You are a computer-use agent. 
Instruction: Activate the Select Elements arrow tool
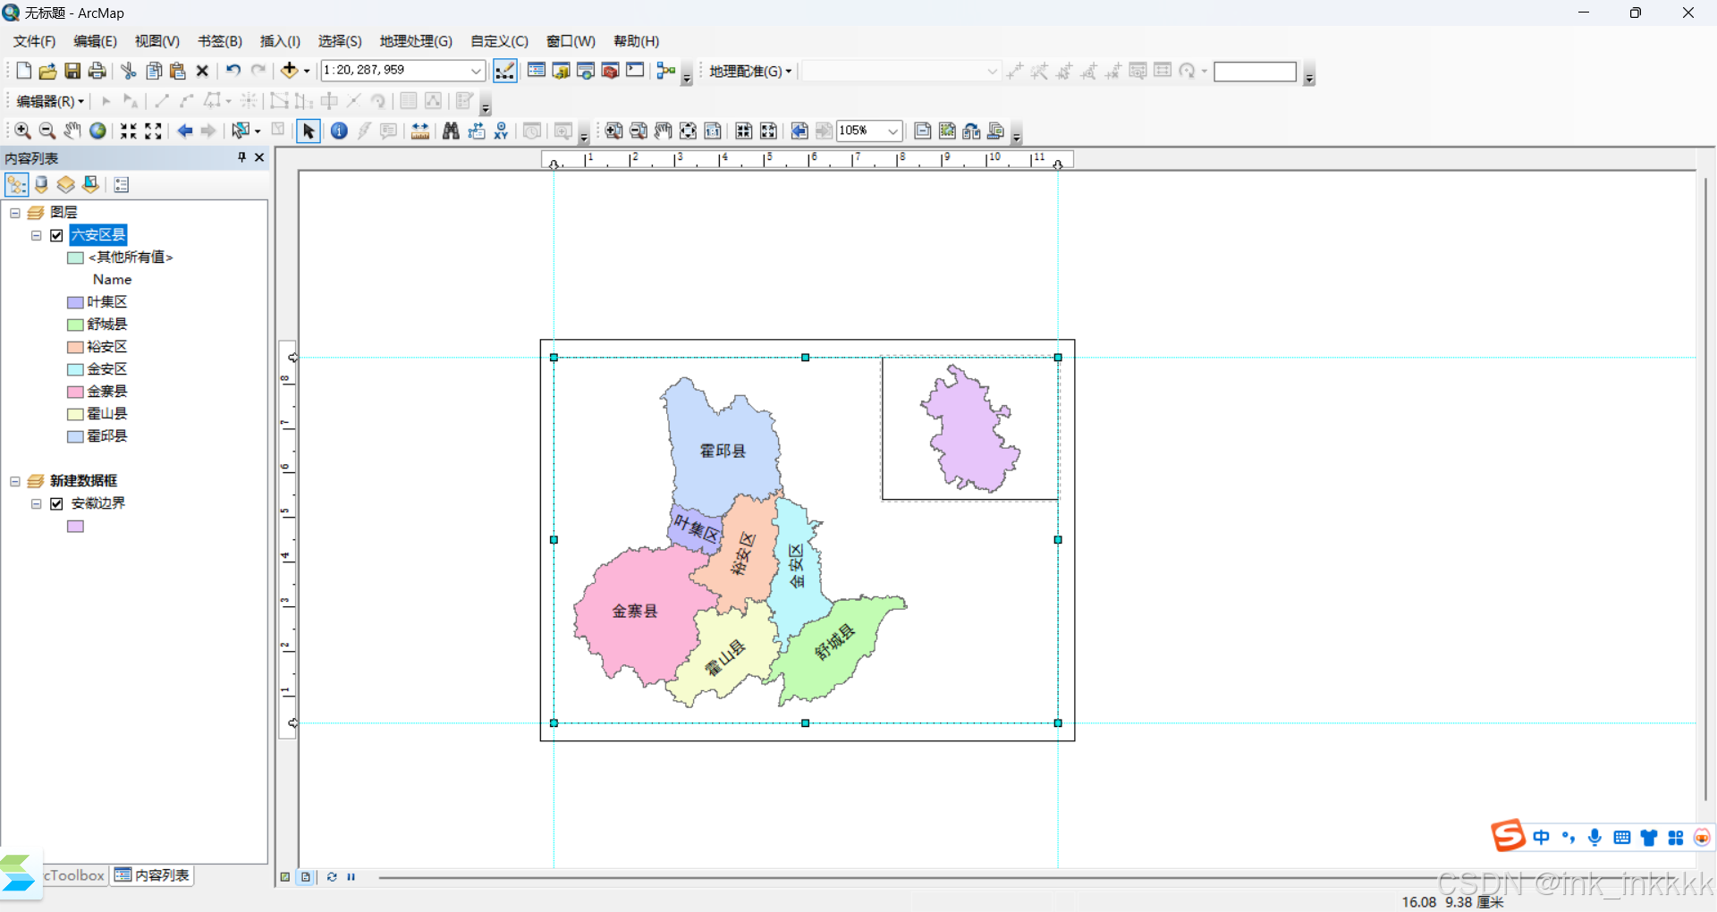pyautogui.click(x=309, y=131)
